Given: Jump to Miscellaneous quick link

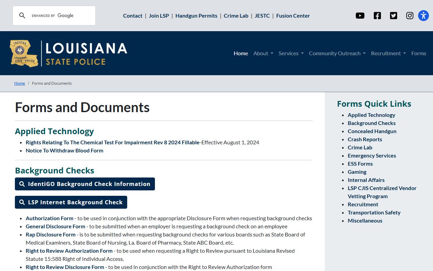Looking at the screenshot, I should tap(365, 221).
